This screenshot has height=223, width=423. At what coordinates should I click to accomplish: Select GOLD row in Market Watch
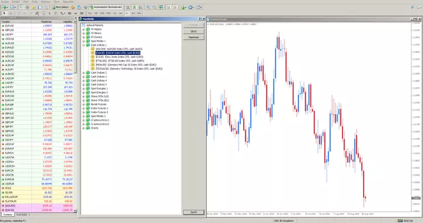38,188
